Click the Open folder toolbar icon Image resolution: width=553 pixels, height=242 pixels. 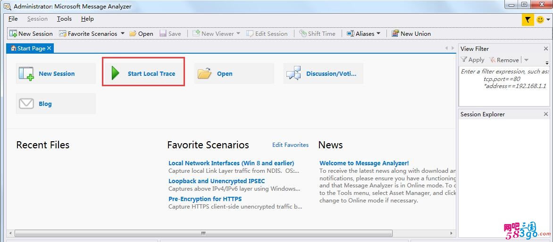point(133,33)
